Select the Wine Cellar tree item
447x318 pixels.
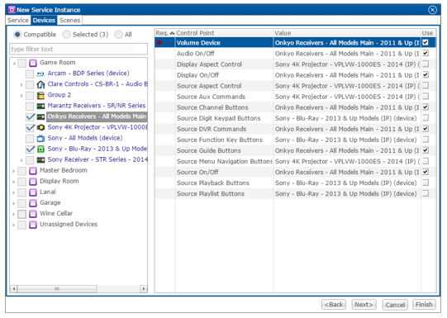[56, 213]
